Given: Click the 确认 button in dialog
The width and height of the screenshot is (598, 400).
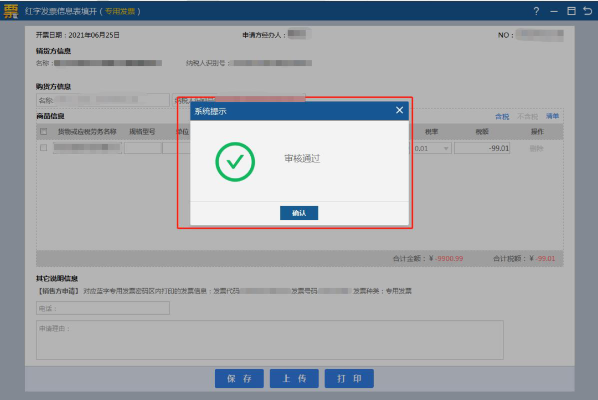Looking at the screenshot, I should [x=299, y=213].
